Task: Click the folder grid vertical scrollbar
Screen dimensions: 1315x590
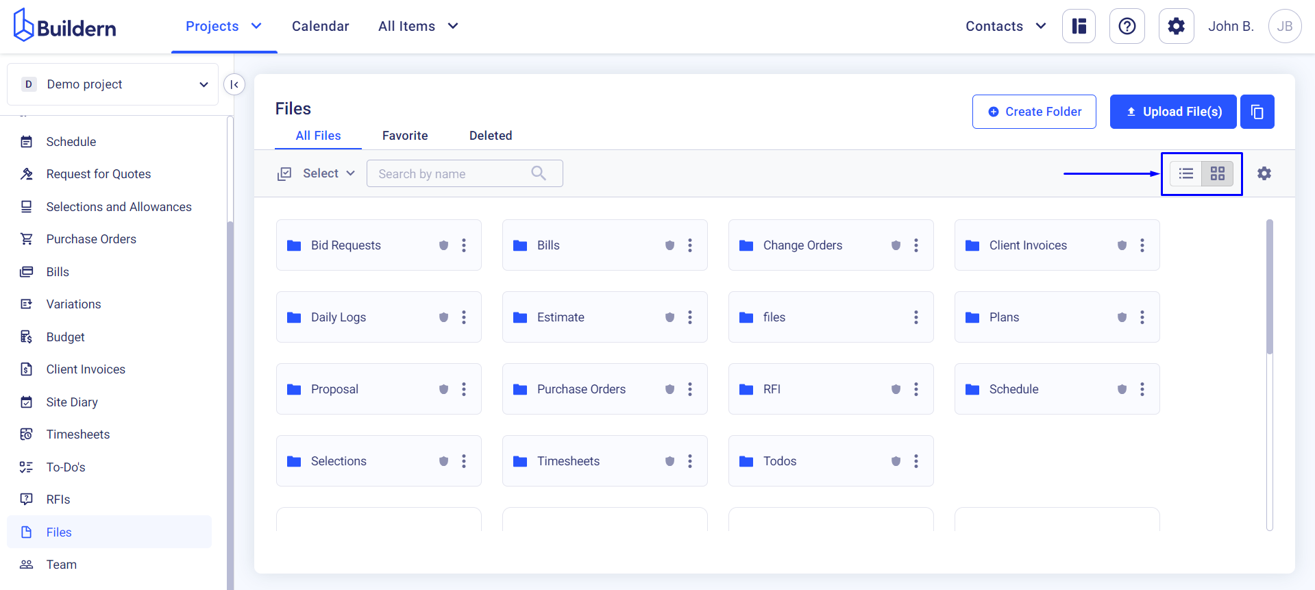Action: tap(1270, 286)
